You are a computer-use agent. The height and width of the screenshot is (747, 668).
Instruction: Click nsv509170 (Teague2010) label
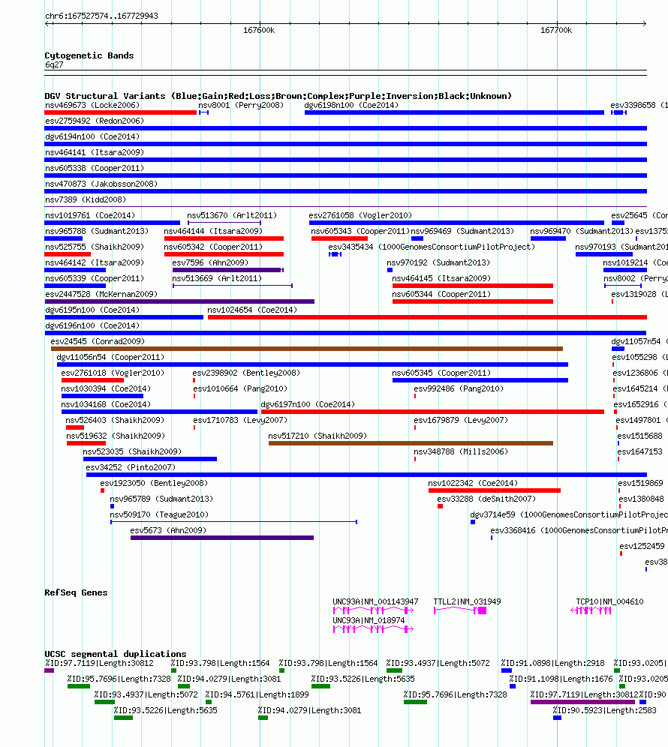(x=159, y=514)
